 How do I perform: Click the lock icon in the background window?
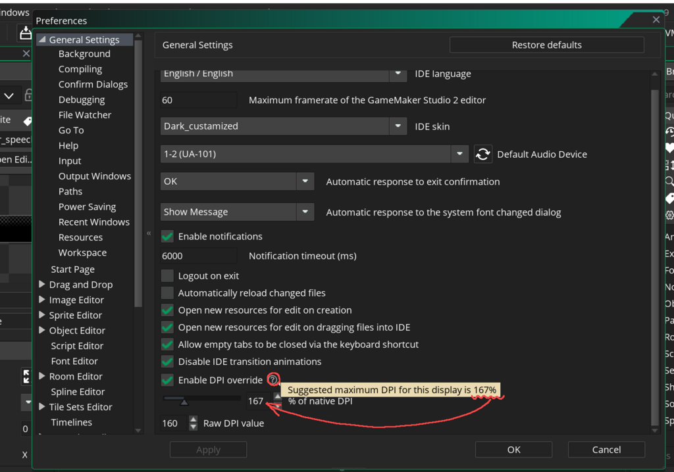click(x=28, y=95)
